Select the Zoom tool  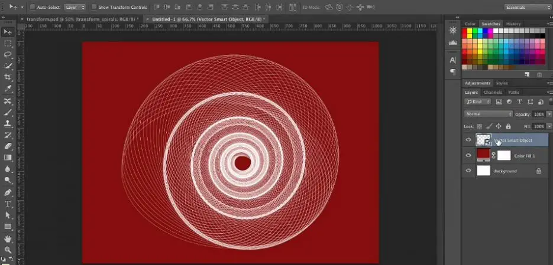pyautogui.click(x=8, y=250)
